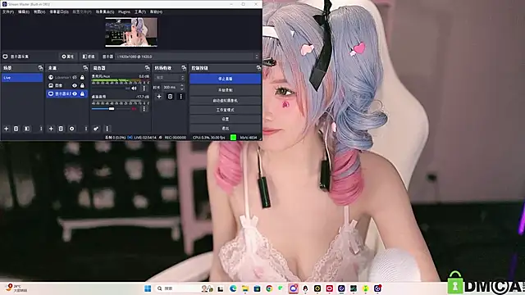
Task: Mute the Mic/Aux channel with its speaker icon
Action: (x=134, y=88)
